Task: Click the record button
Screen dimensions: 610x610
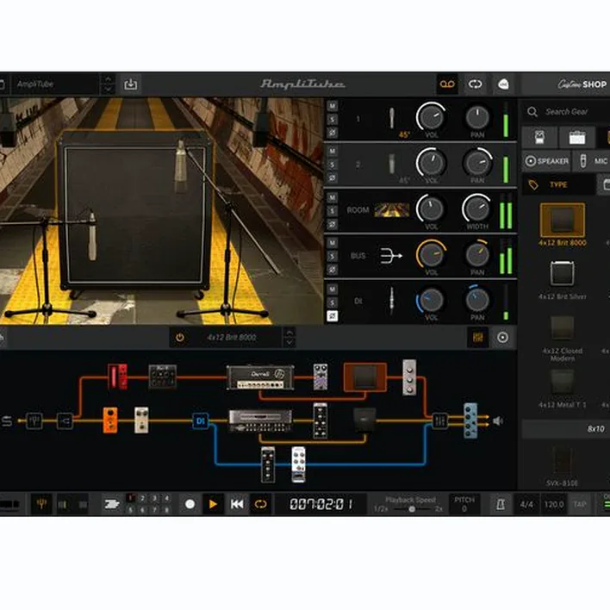Action: 190,504
